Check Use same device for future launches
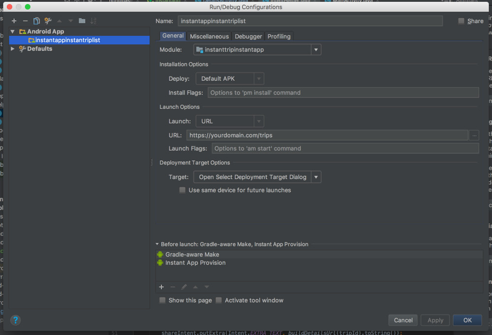This screenshot has height=335, width=492. (183, 190)
